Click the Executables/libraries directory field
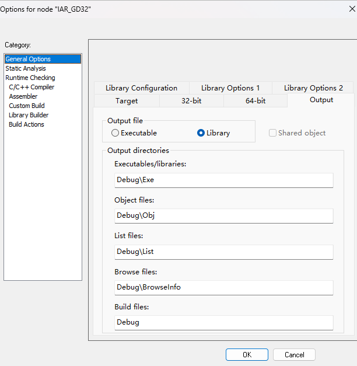Image resolution: width=357 pixels, height=366 pixels. coord(224,180)
